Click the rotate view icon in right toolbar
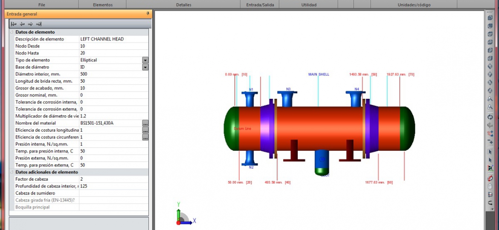The image size is (499, 230). [x=490, y=117]
